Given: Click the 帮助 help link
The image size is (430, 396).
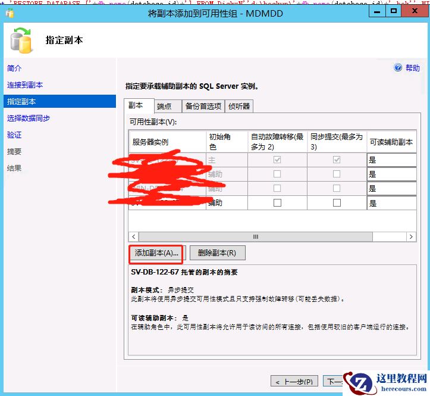Looking at the screenshot, I should coord(412,67).
